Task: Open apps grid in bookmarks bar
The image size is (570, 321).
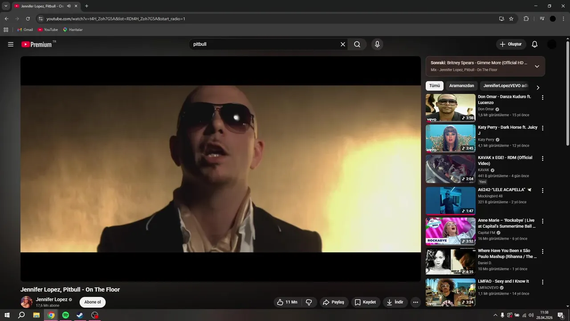Action: click(x=6, y=30)
